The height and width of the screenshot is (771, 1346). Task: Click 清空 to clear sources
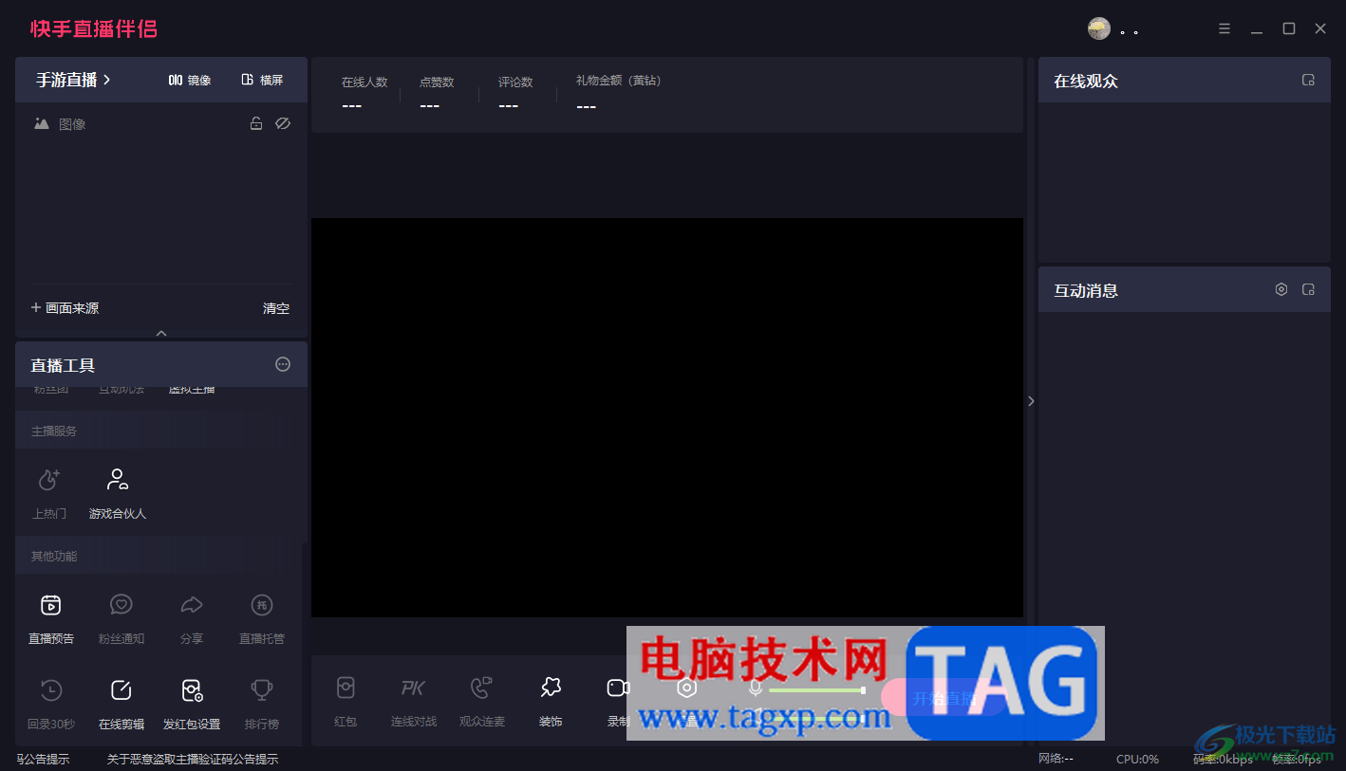click(x=276, y=308)
